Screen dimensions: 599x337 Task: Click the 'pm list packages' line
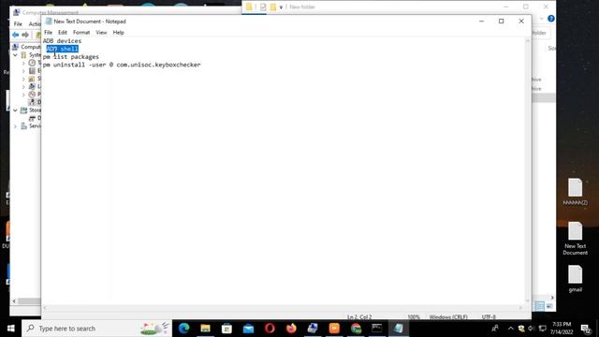point(71,57)
